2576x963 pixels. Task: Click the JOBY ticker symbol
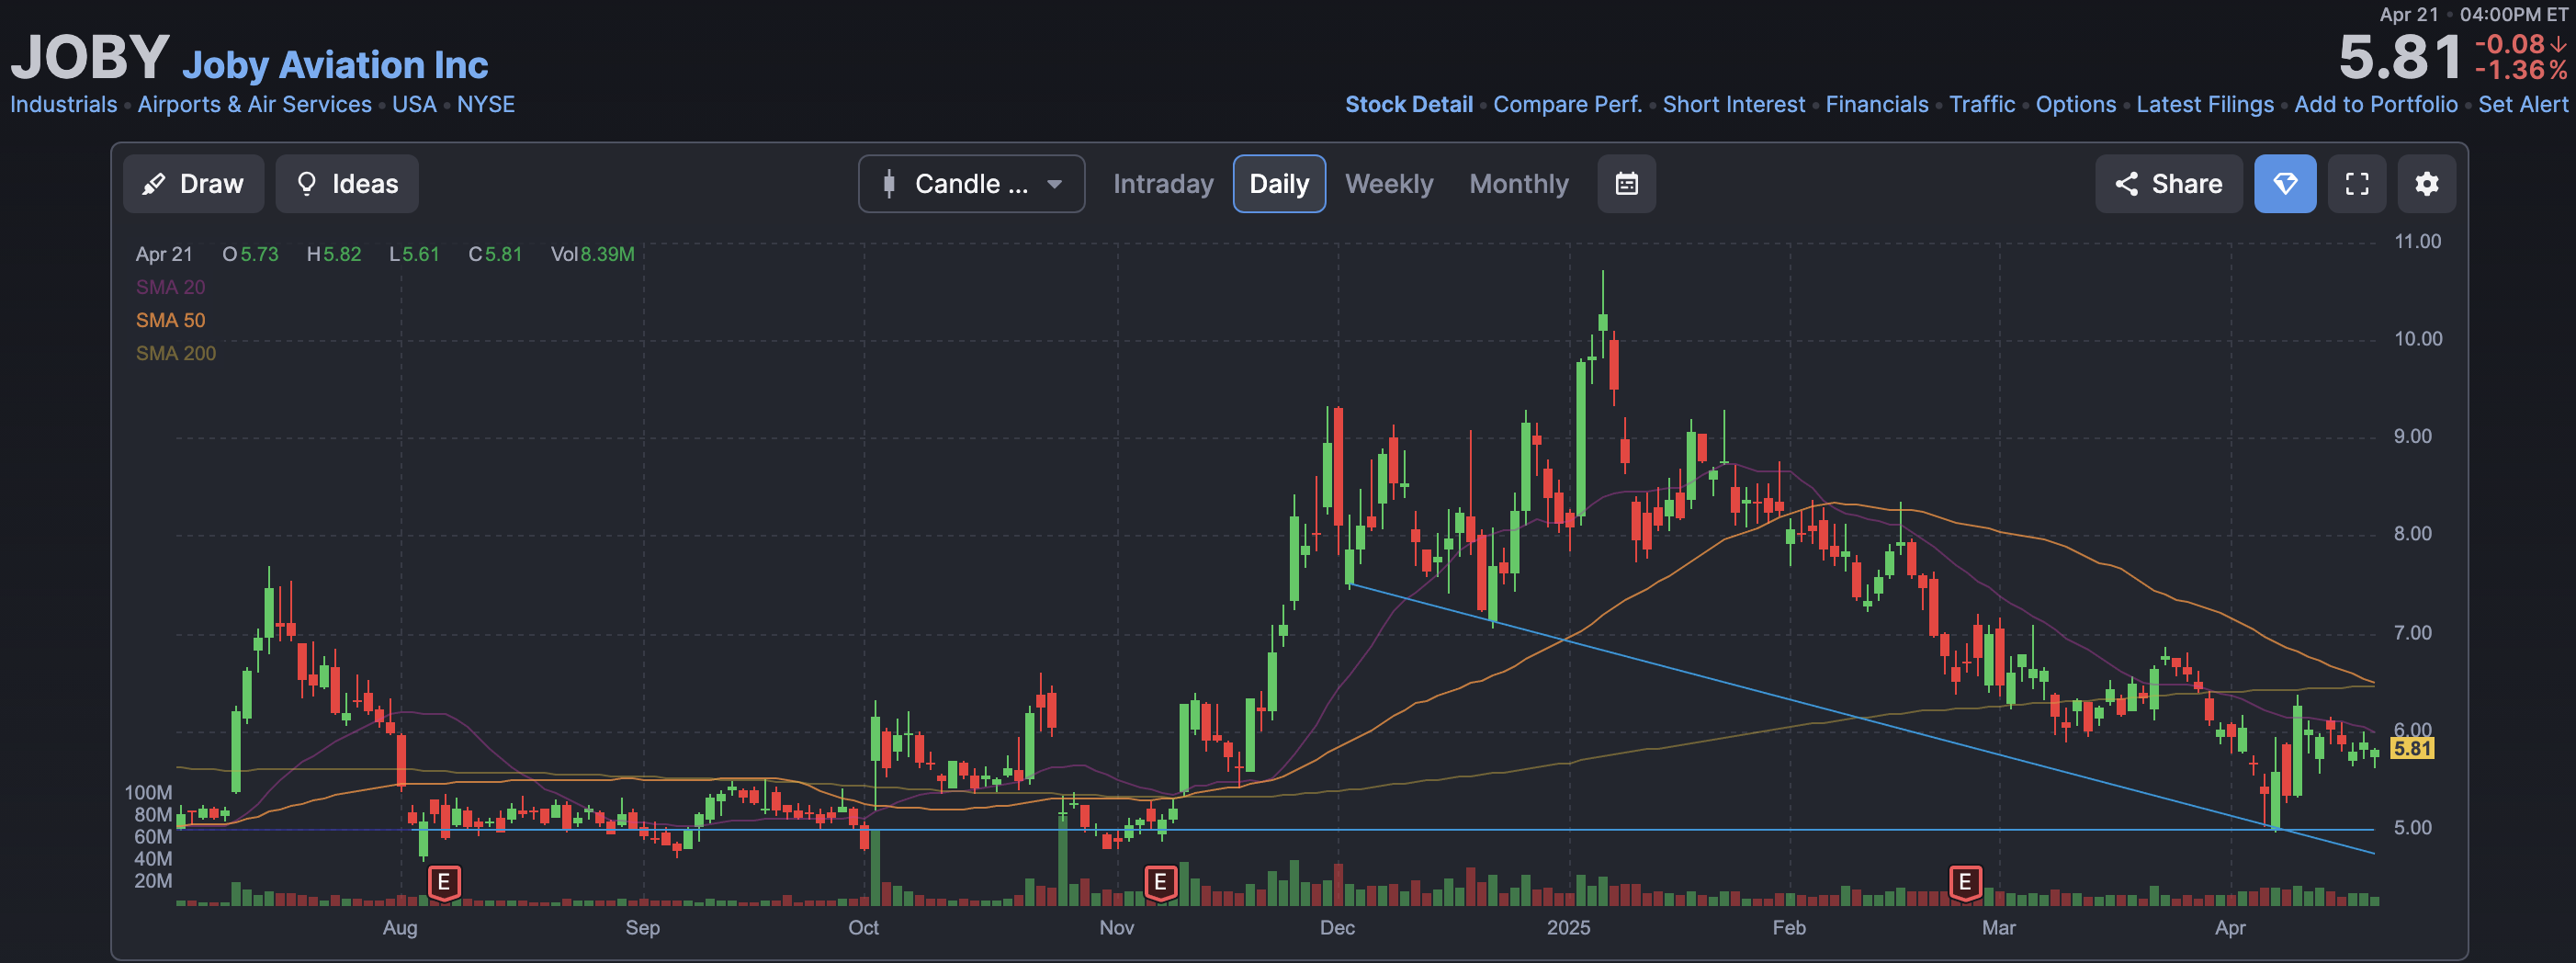(x=90, y=57)
